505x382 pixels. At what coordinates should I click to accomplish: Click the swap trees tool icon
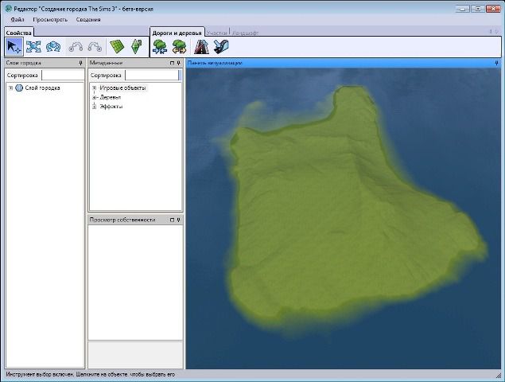click(179, 47)
